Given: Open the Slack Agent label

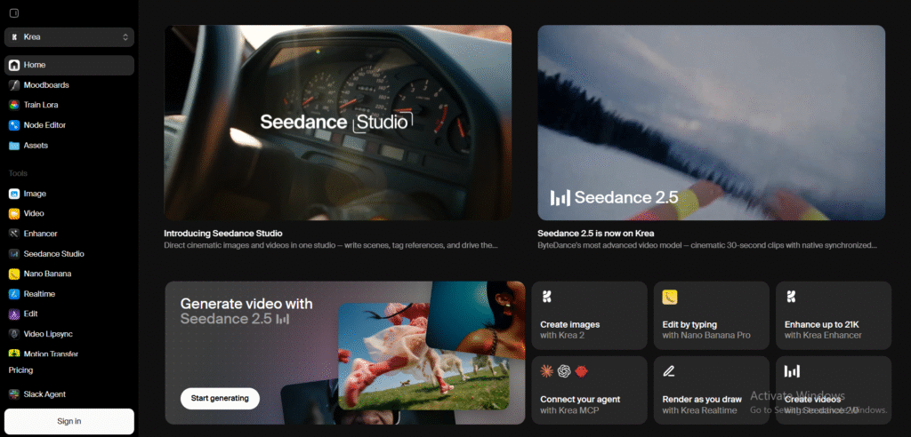Looking at the screenshot, I should [x=44, y=394].
